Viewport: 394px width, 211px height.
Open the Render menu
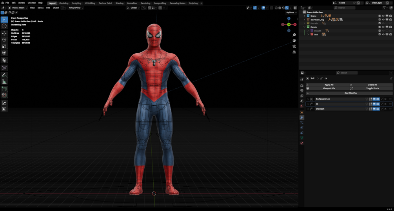tap(22, 3)
